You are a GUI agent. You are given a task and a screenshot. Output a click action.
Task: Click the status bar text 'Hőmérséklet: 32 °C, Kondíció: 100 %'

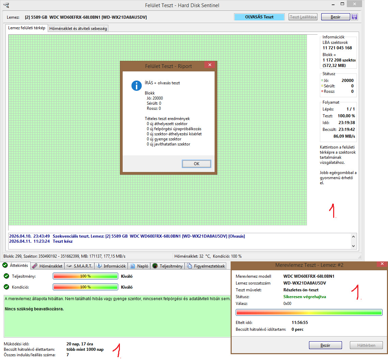(208, 256)
